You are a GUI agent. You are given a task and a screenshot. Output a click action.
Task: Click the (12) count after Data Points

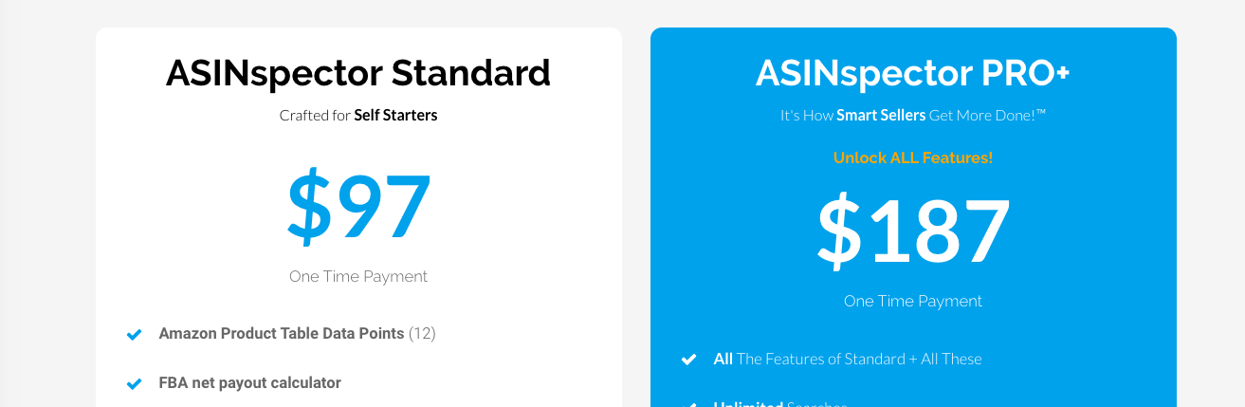(422, 334)
